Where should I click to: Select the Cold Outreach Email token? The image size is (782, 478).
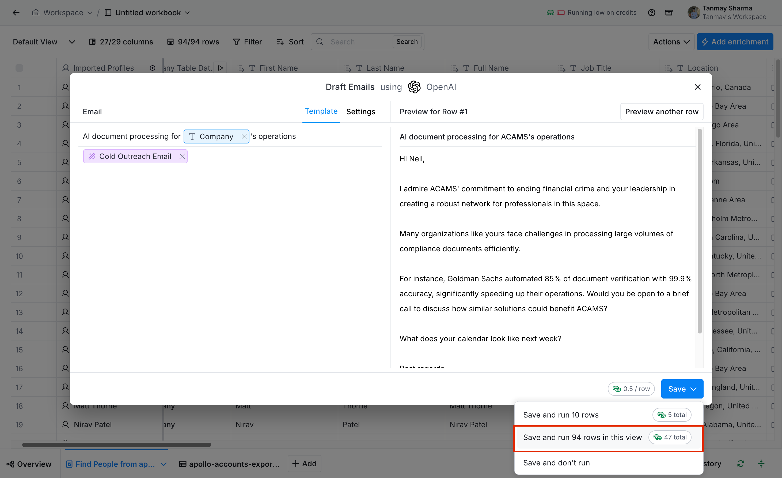[135, 157]
